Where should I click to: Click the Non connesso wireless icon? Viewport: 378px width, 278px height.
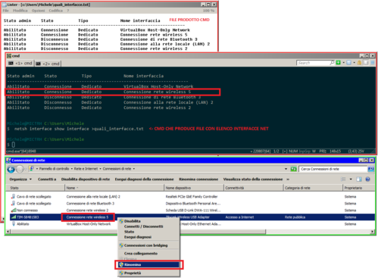click(x=14, y=211)
